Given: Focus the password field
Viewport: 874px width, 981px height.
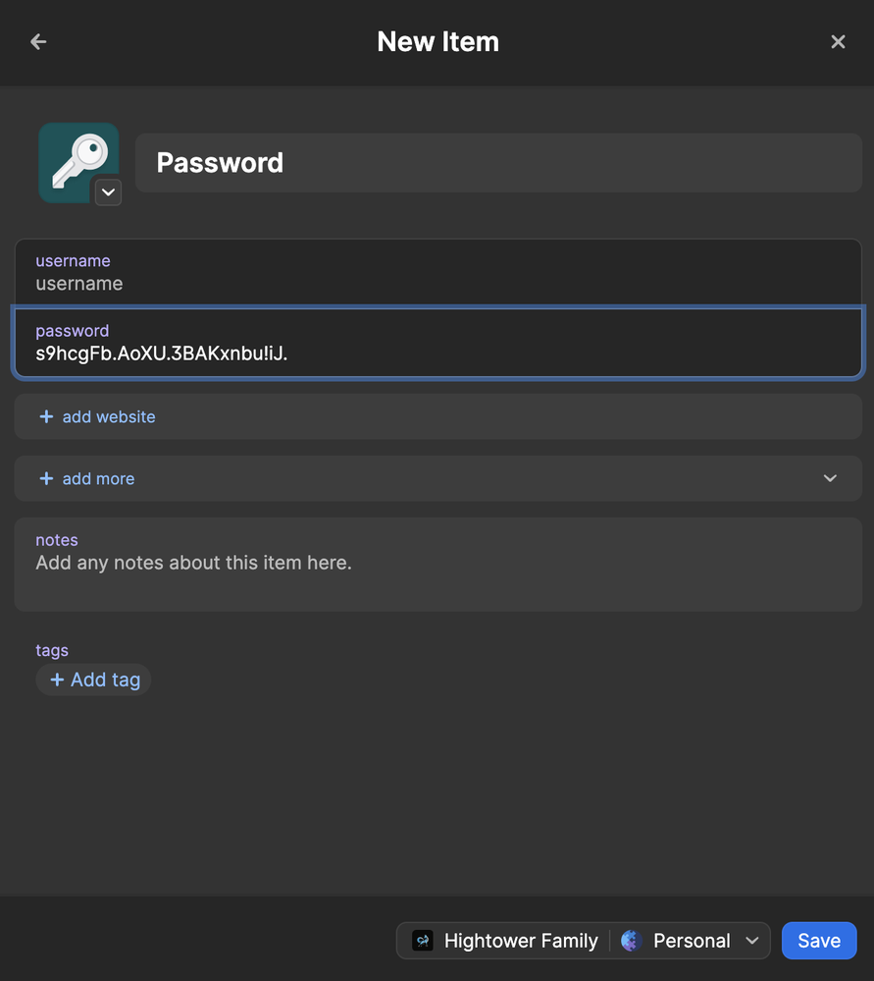Looking at the screenshot, I should tap(437, 354).
